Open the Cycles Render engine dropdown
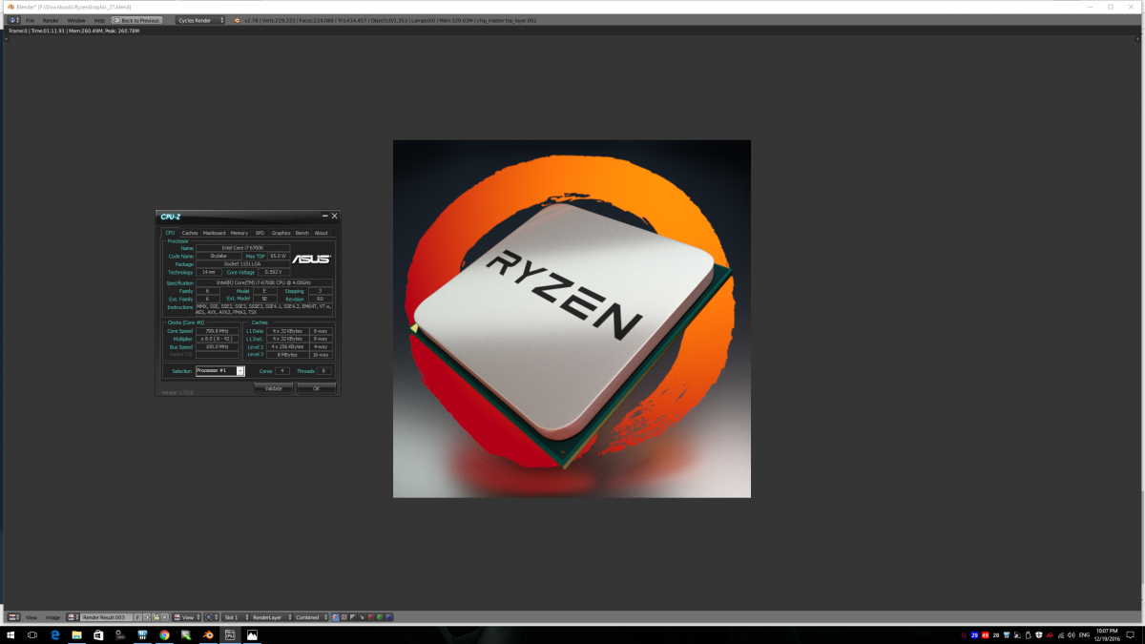Image resolution: width=1145 pixels, height=644 pixels. coord(200,20)
